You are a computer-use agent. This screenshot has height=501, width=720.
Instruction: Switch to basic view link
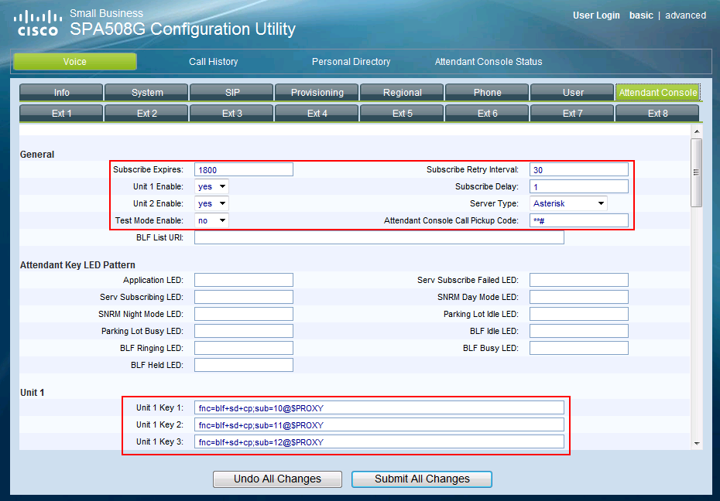pos(641,15)
